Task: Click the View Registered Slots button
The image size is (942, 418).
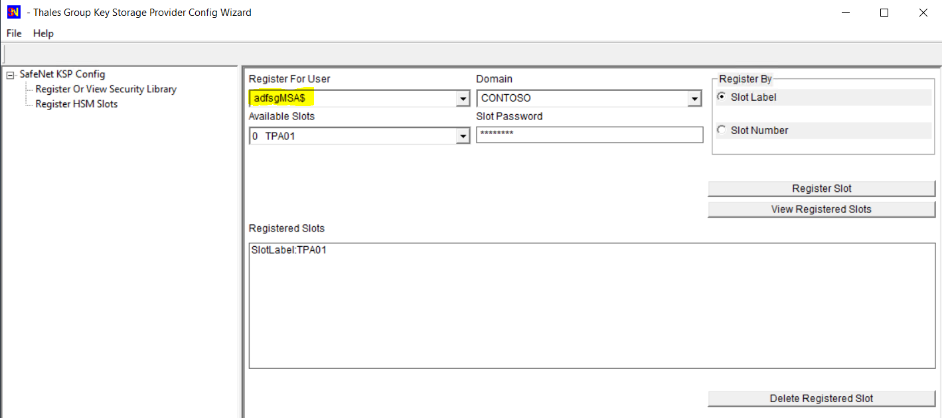Action: click(x=822, y=209)
